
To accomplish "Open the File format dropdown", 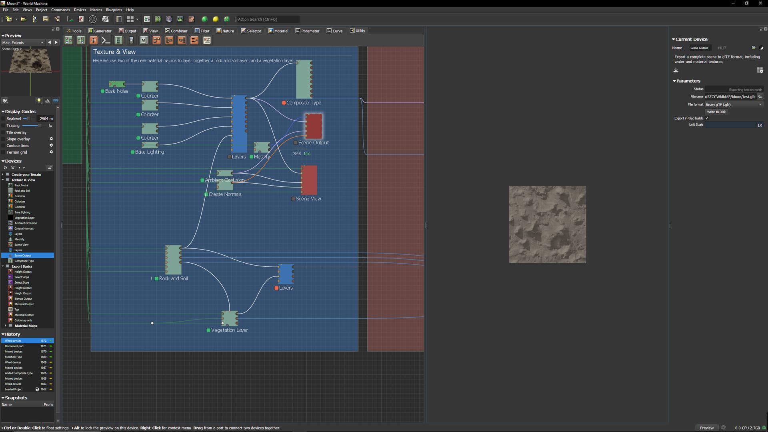I will (734, 104).
